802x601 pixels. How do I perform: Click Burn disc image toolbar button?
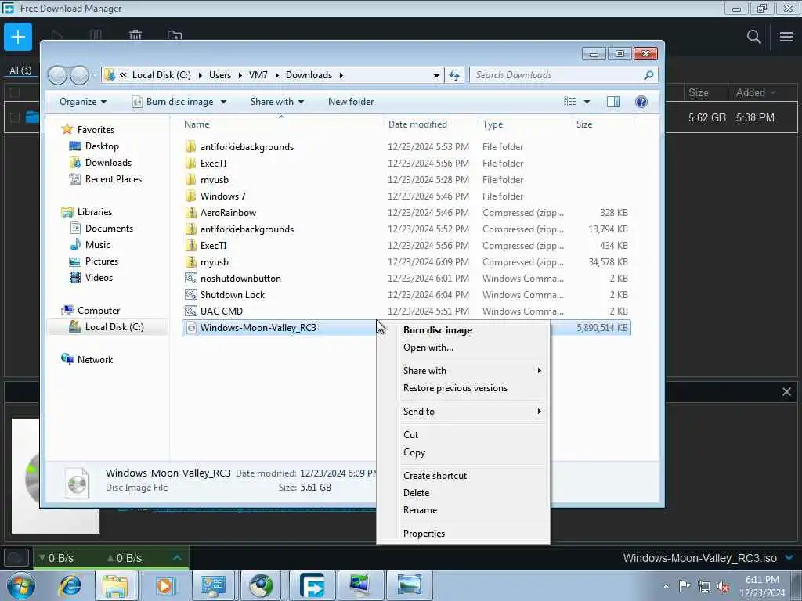point(174,102)
